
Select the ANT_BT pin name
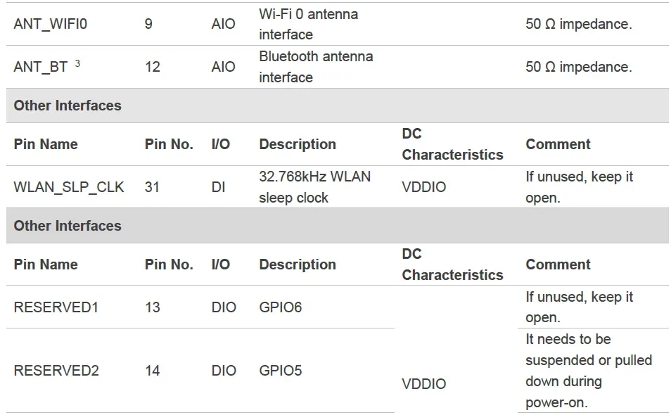click(41, 67)
